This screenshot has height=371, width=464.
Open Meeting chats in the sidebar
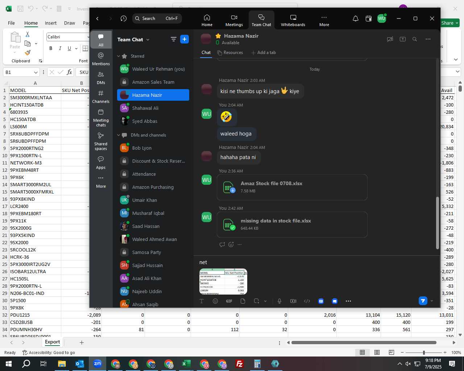click(101, 118)
